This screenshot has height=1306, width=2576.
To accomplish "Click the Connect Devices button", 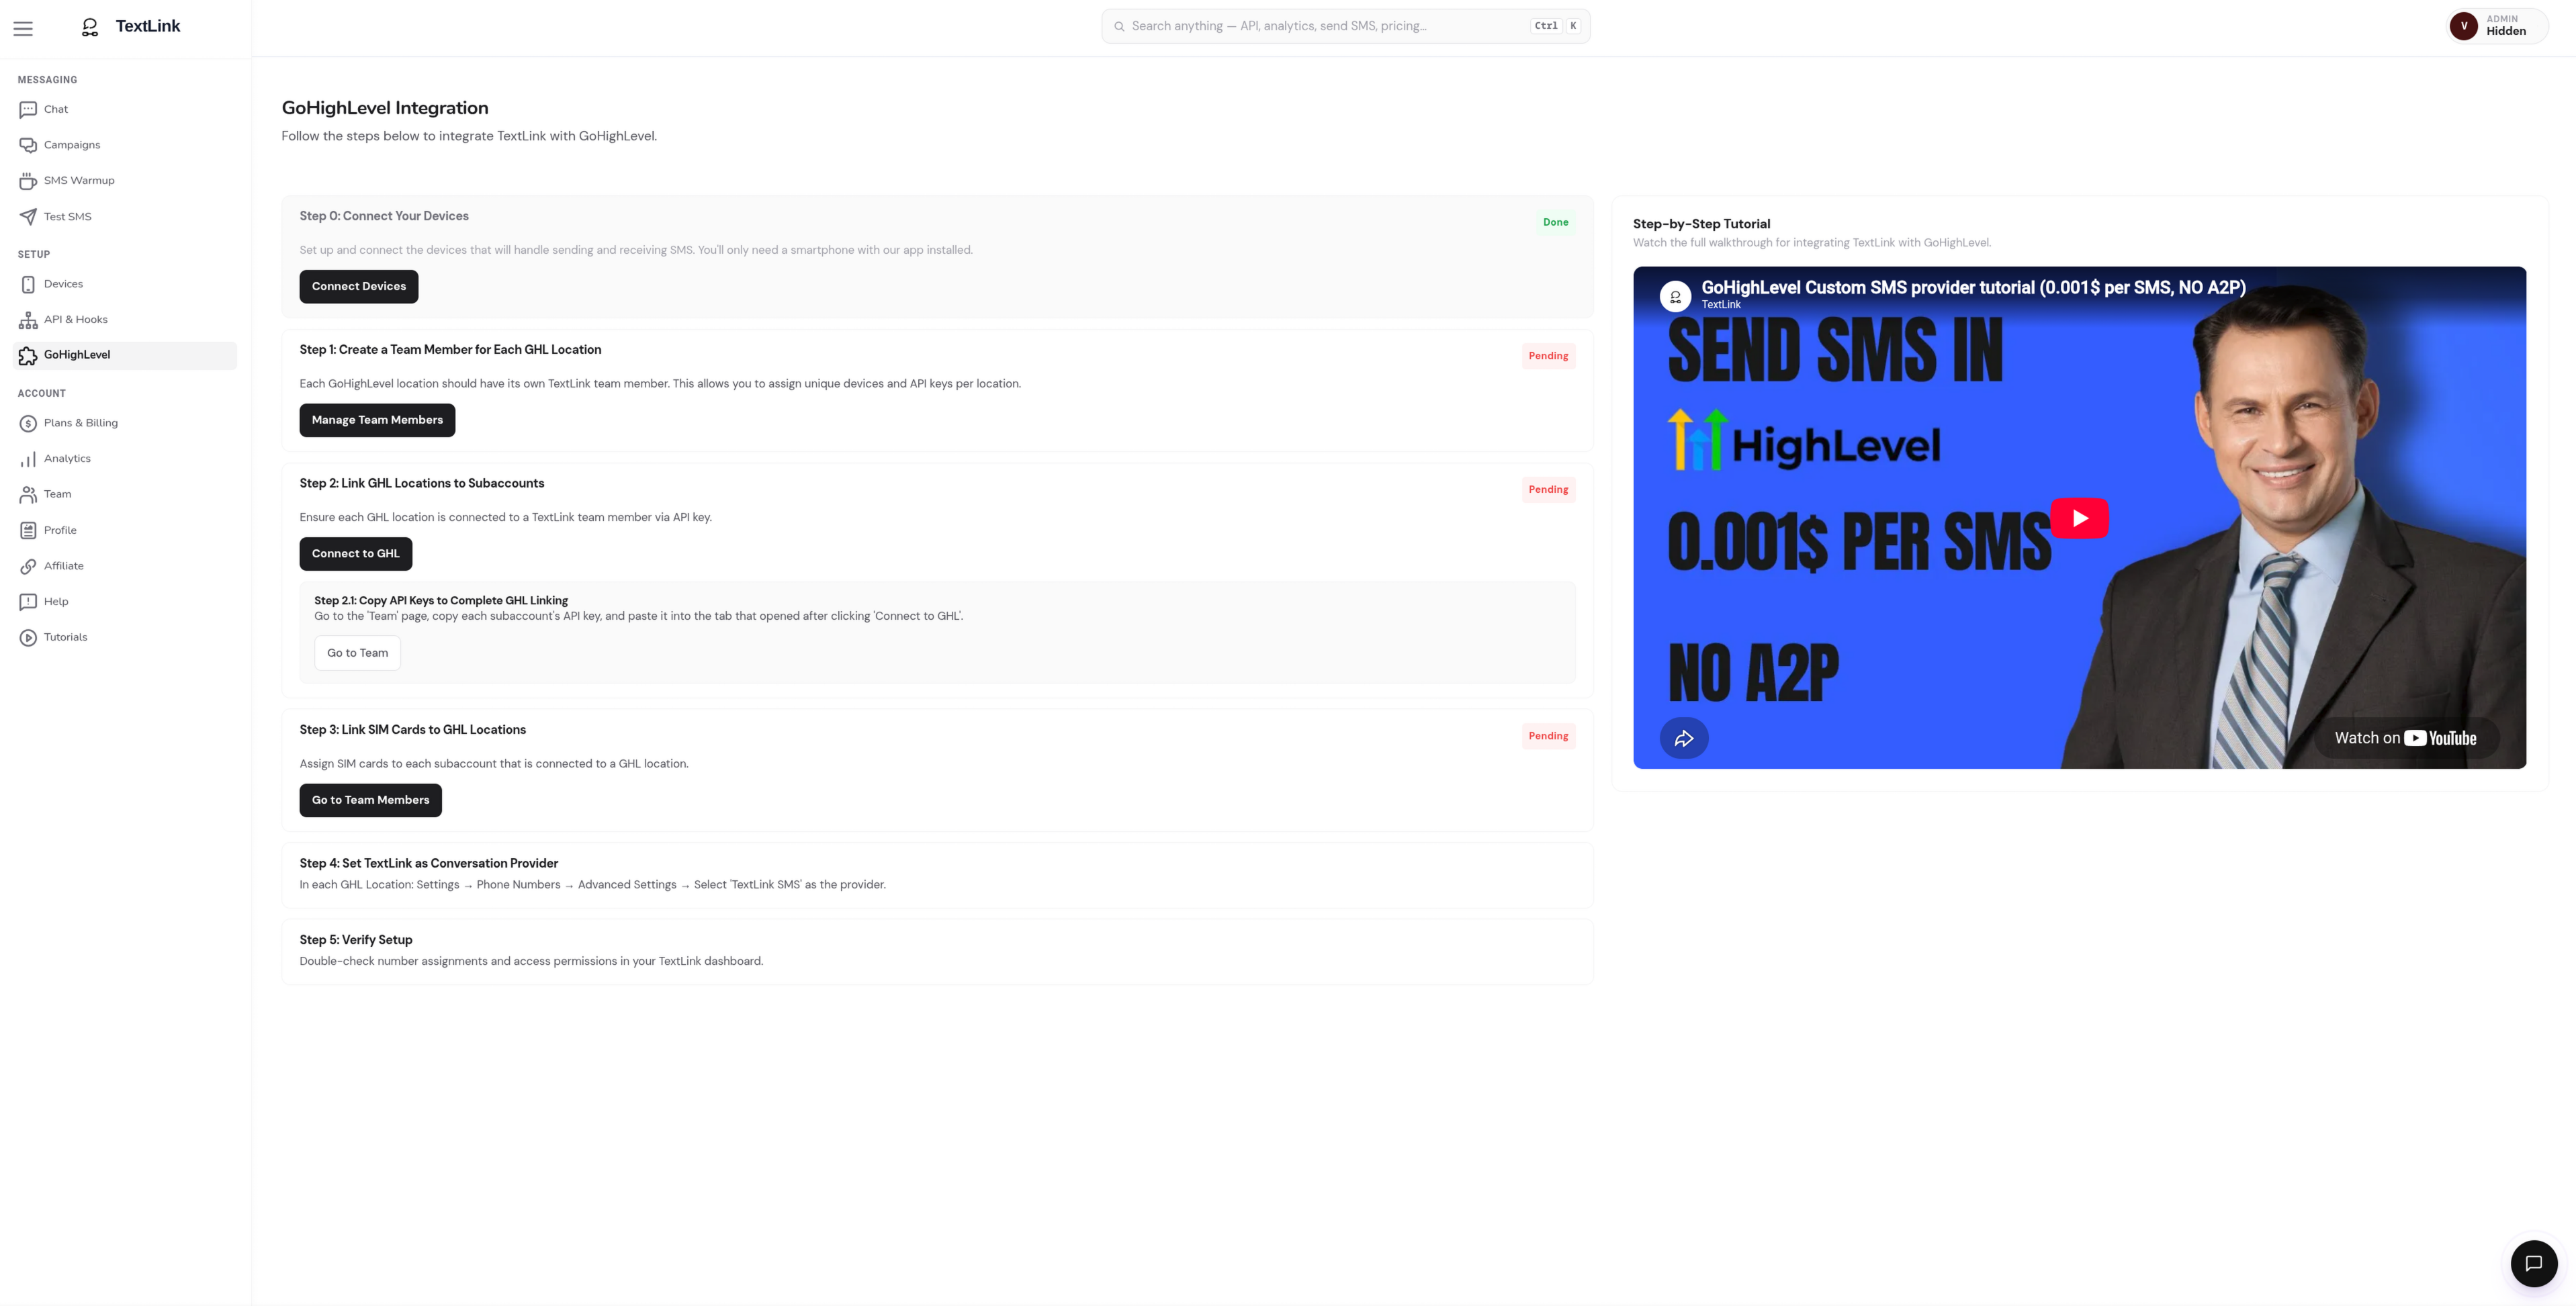I will (x=359, y=287).
